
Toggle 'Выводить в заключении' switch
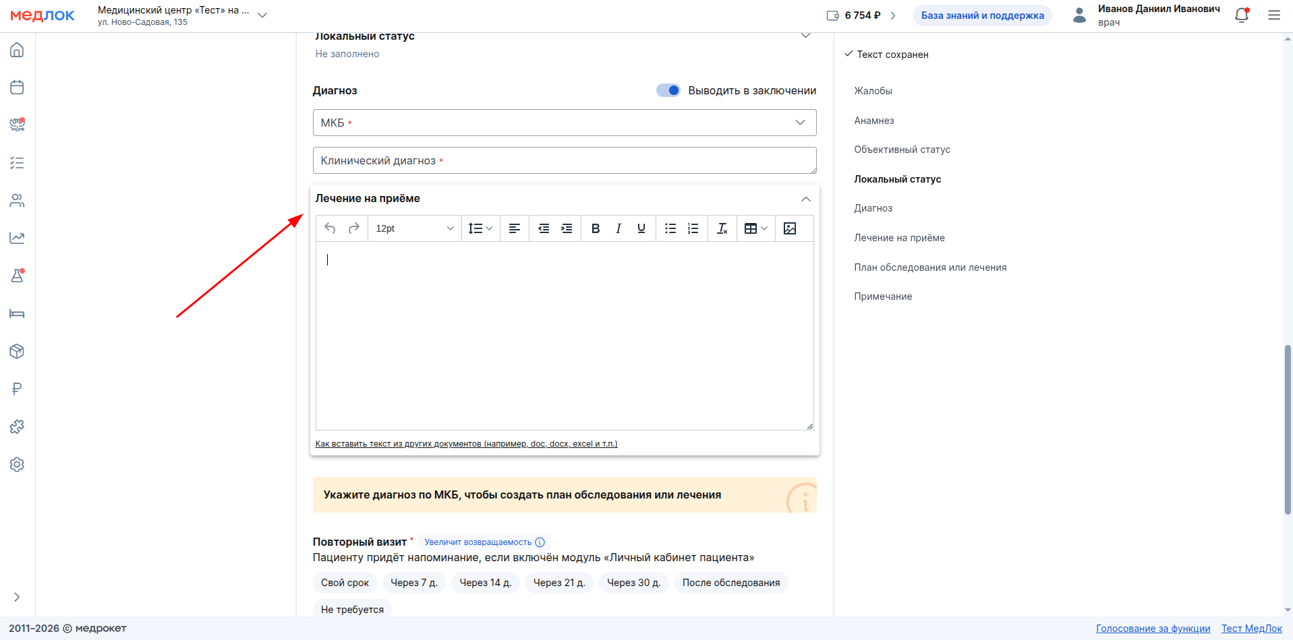(668, 90)
